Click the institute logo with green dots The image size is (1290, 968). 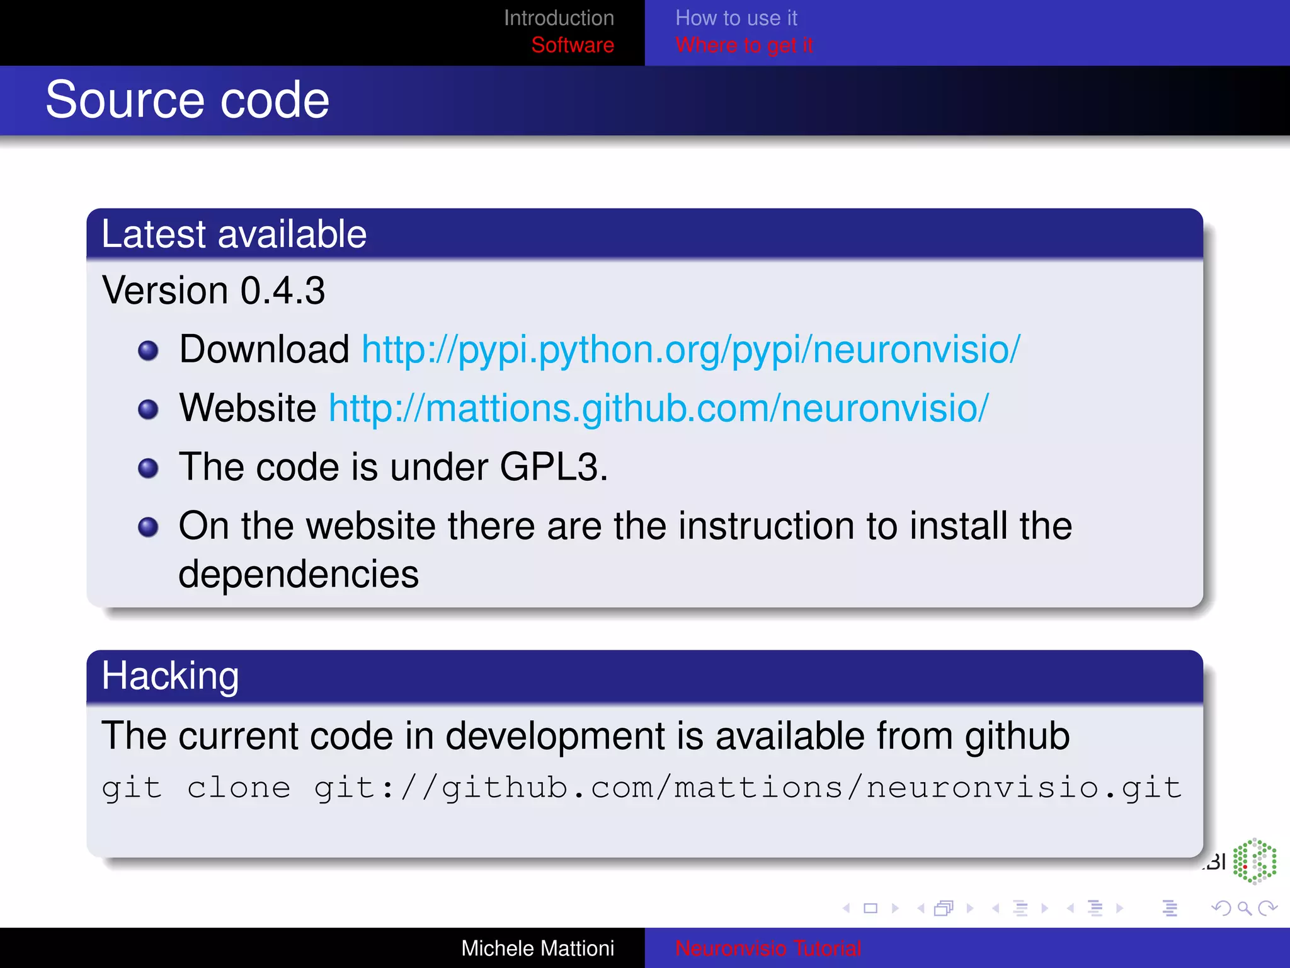pyautogui.click(x=1254, y=861)
